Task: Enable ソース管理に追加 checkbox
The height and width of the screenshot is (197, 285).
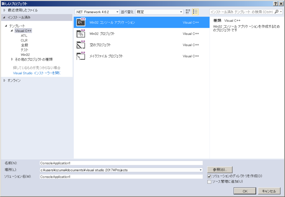Action: (x=209, y=182)
